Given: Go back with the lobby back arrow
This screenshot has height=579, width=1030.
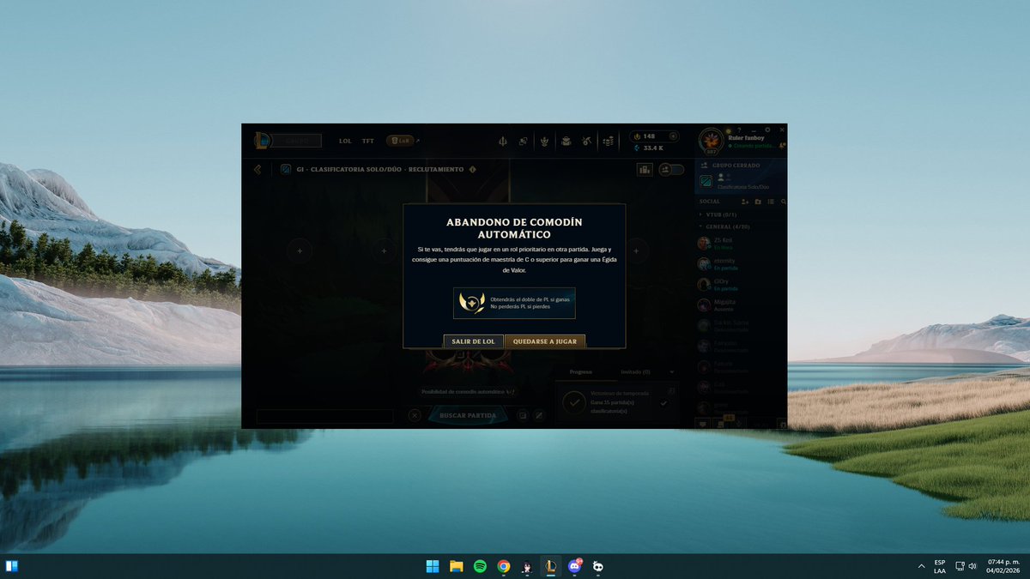Looking at the screenshot, I should pyautogui.click(x=257, y=169).
